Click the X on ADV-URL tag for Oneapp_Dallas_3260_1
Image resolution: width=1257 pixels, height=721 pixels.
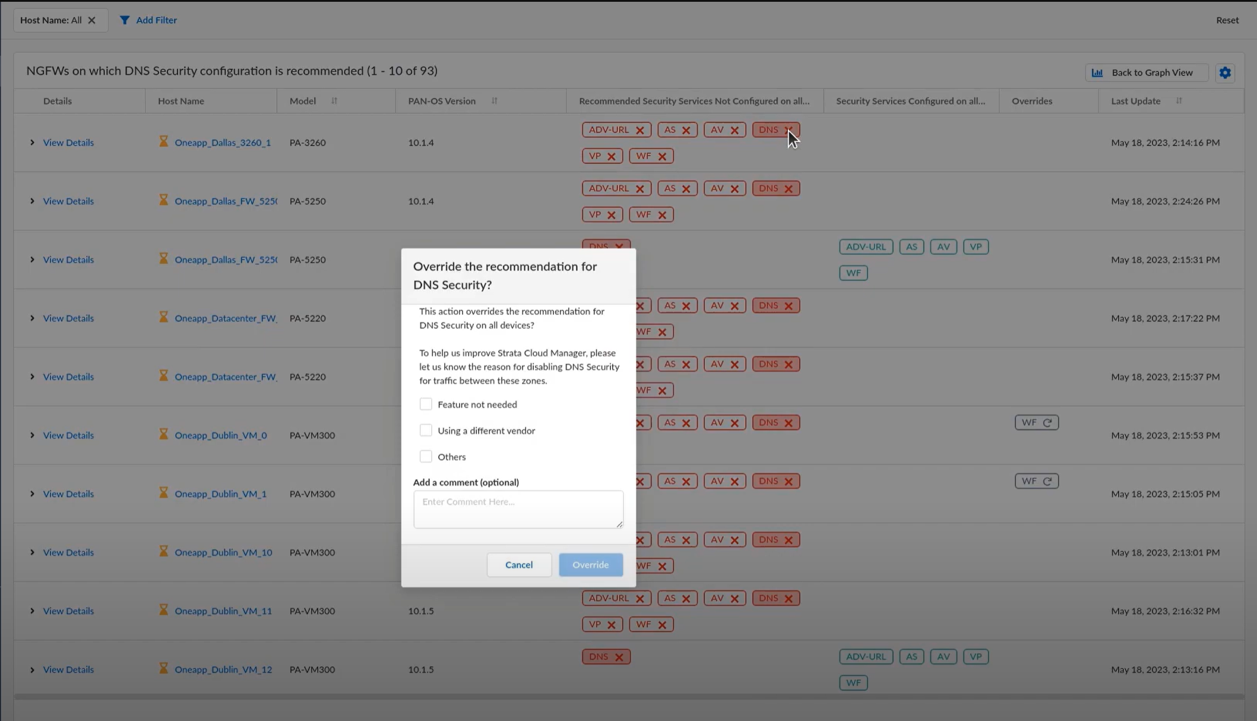[x=639, y=130]
